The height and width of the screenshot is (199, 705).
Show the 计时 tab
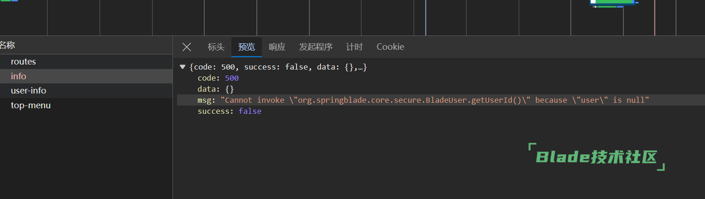354,47
